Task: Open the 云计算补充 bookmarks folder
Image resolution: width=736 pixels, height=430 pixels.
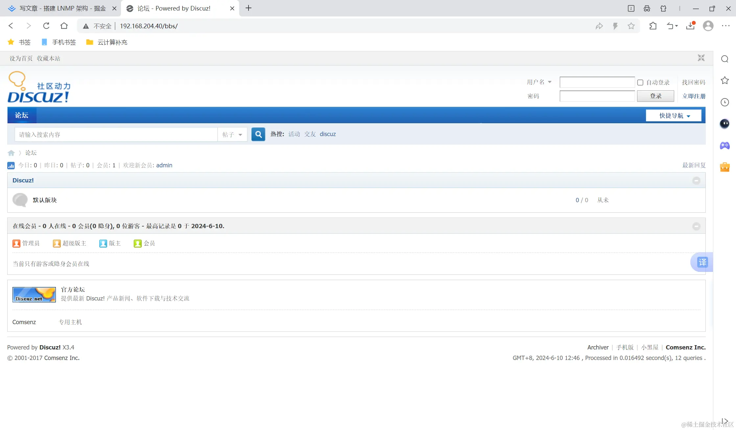Action: coord(107,42)
